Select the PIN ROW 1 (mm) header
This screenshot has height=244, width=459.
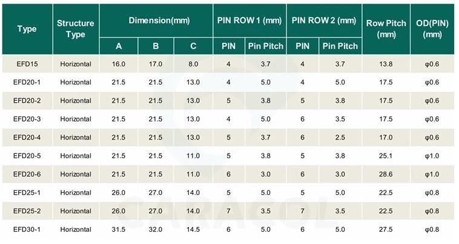[249, 21]
